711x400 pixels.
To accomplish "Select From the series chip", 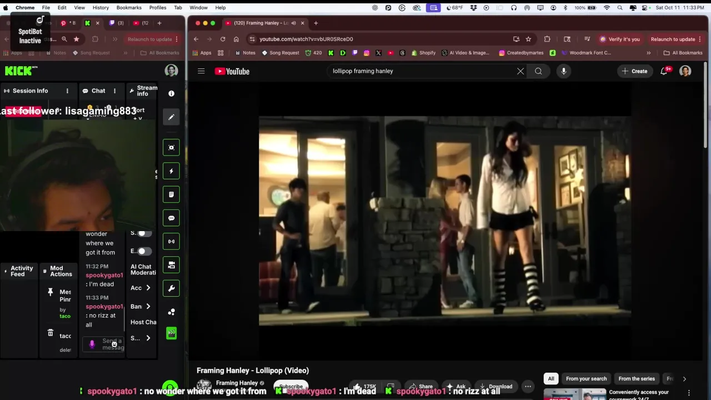I will tap(637, 378).
